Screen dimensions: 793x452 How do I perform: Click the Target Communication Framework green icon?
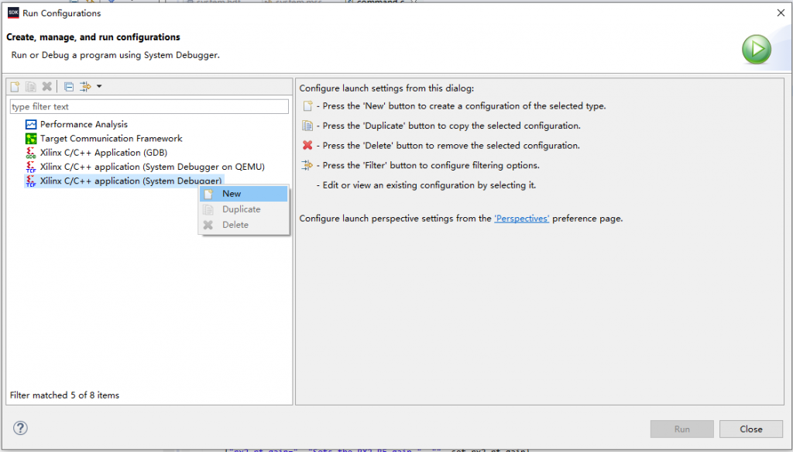[31, 138]
